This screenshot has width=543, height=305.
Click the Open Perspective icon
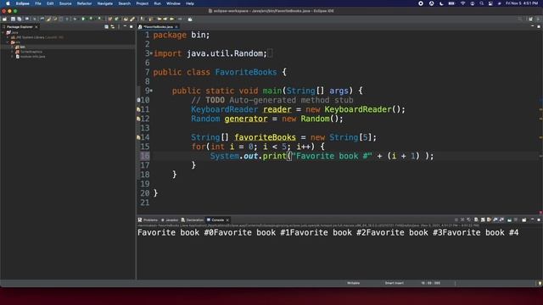pos(530,19)
